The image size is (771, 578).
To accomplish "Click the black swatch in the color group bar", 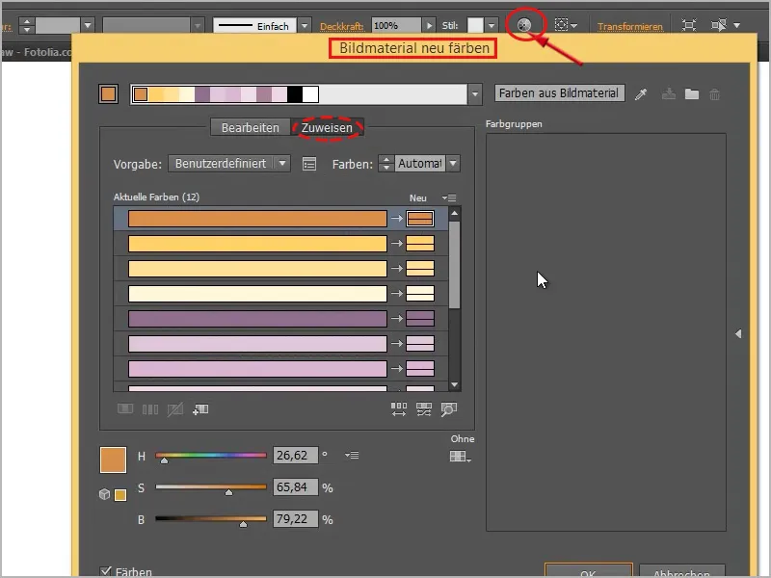I will [295, 93].
